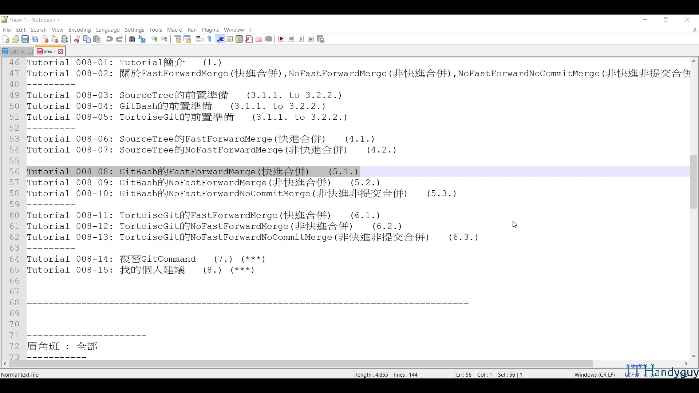
Task: Click the Print icon
Action: pyautogui.click(x=64, y=39)
